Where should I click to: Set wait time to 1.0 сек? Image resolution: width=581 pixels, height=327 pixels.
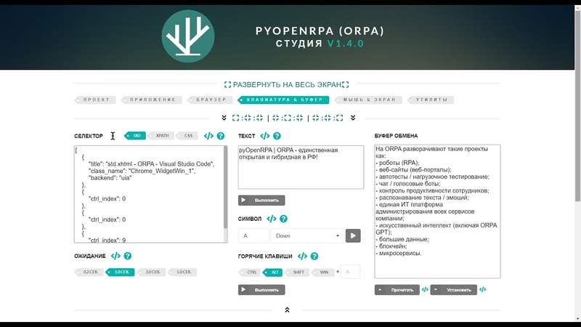[120, 272]
